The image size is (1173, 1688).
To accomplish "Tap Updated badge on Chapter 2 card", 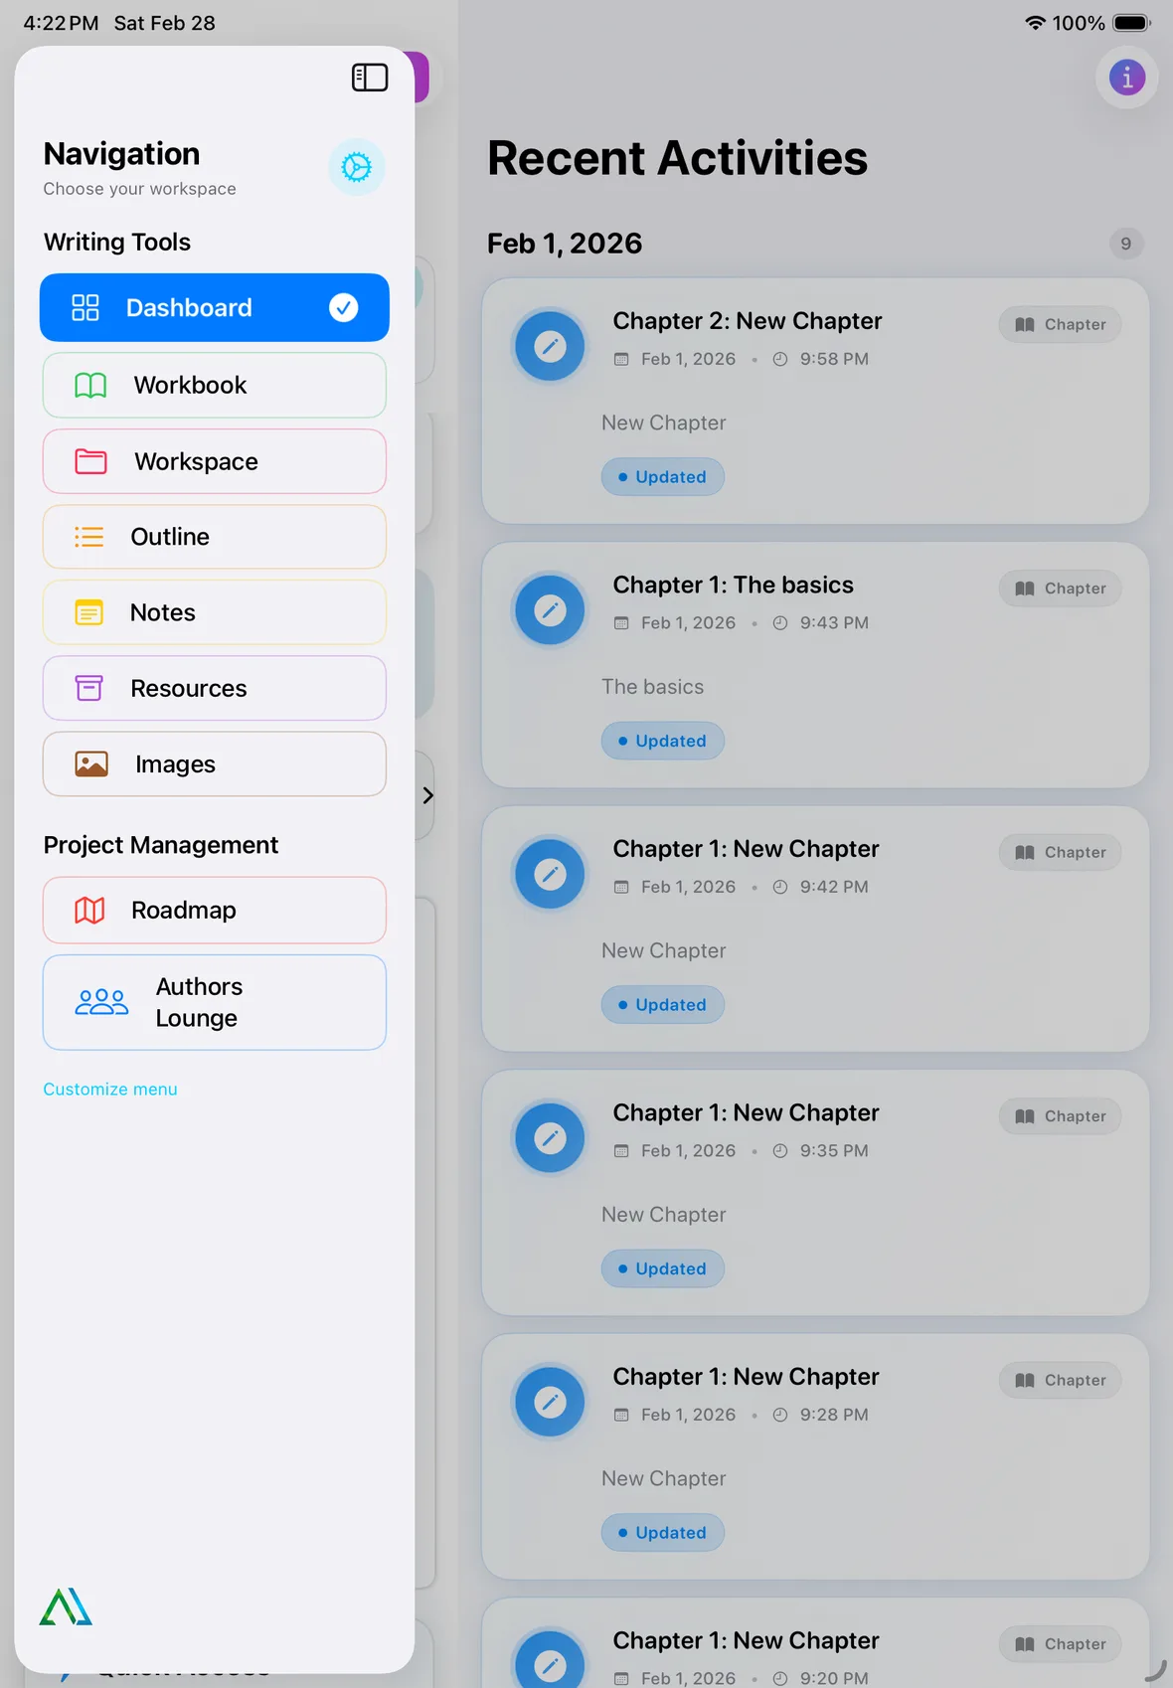I will [663, 477].
